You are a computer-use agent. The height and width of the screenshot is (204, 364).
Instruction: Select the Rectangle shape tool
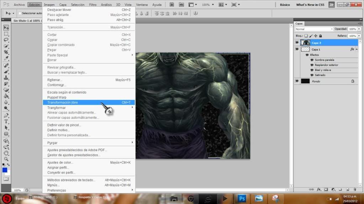pyautogui.click(x=6, y=134)
